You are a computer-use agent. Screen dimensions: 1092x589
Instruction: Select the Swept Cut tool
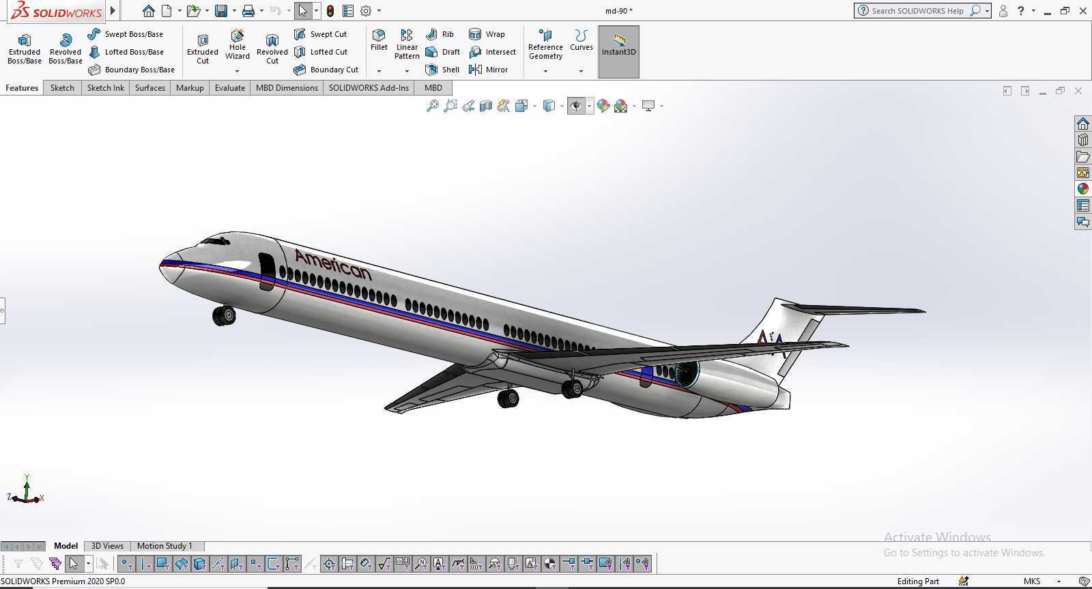point(321,34)
